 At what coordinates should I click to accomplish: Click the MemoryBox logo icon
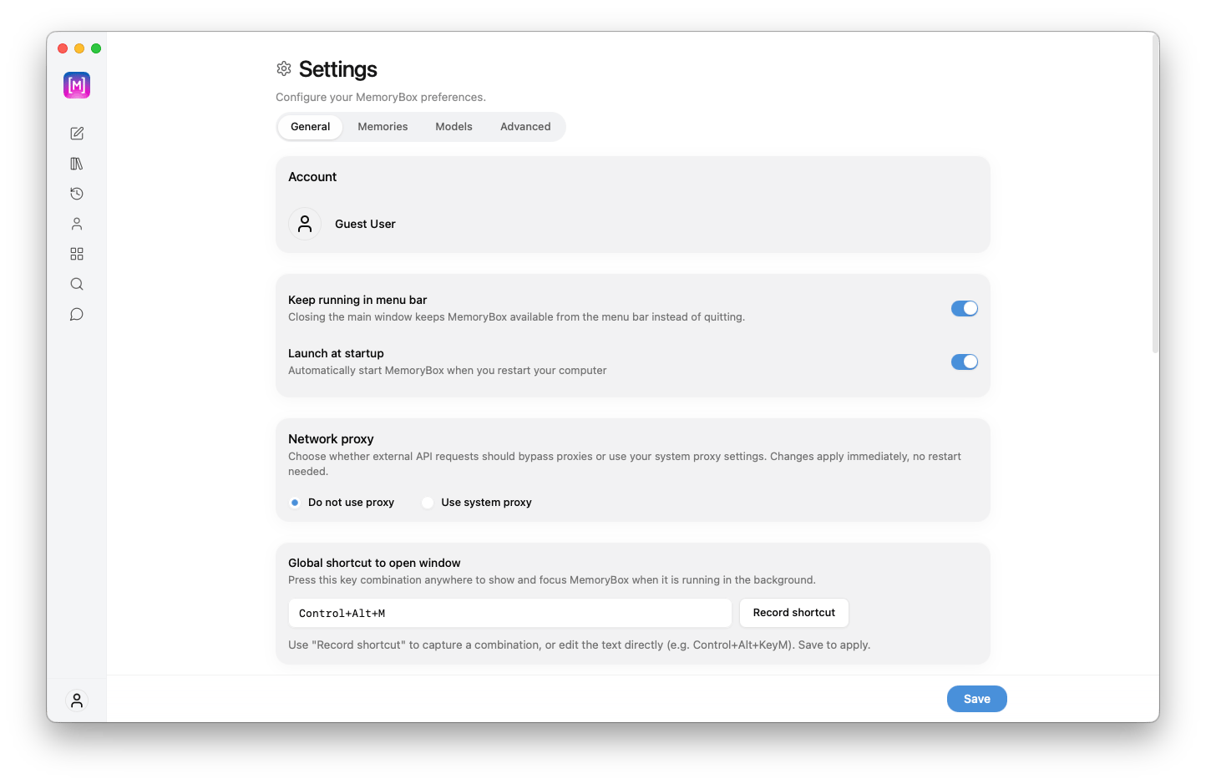click(x=77, y=85)
